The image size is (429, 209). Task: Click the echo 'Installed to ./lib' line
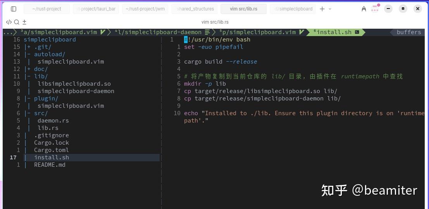(304, 117)
